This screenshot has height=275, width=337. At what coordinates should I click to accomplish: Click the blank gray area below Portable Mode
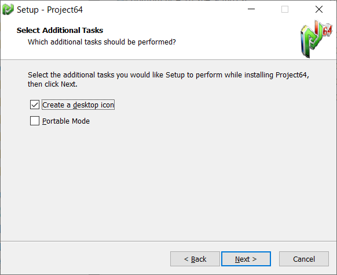tap(168, 183)
